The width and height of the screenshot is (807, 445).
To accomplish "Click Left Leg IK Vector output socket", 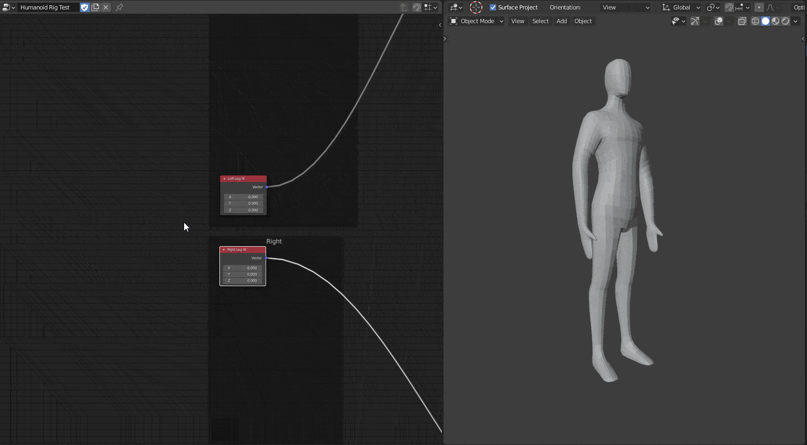I will point(267,187).
